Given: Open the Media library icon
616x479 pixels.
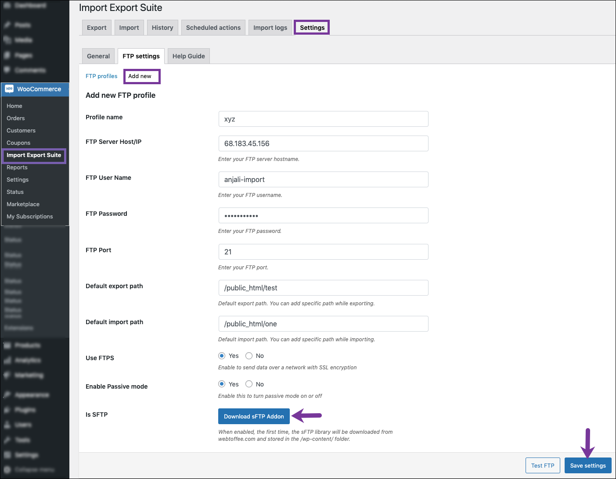Looking at the screenshot, I should click(7, 40).
